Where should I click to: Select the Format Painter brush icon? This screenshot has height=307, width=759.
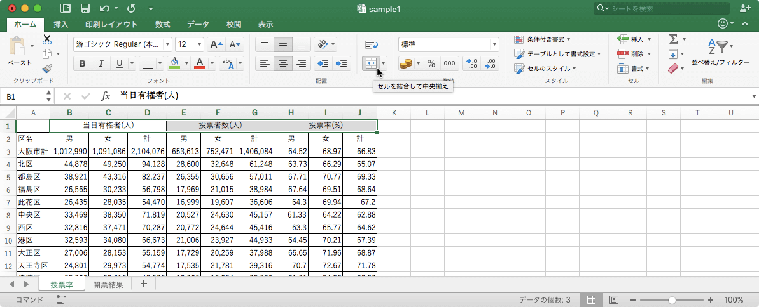tap(47, 69)
